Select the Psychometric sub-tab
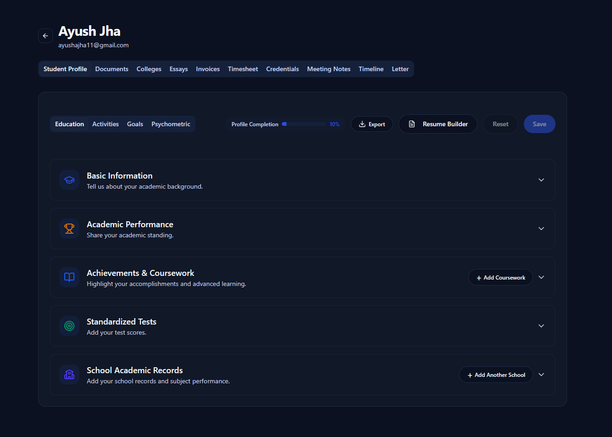The image size is (612, 437). click(171, 124)
